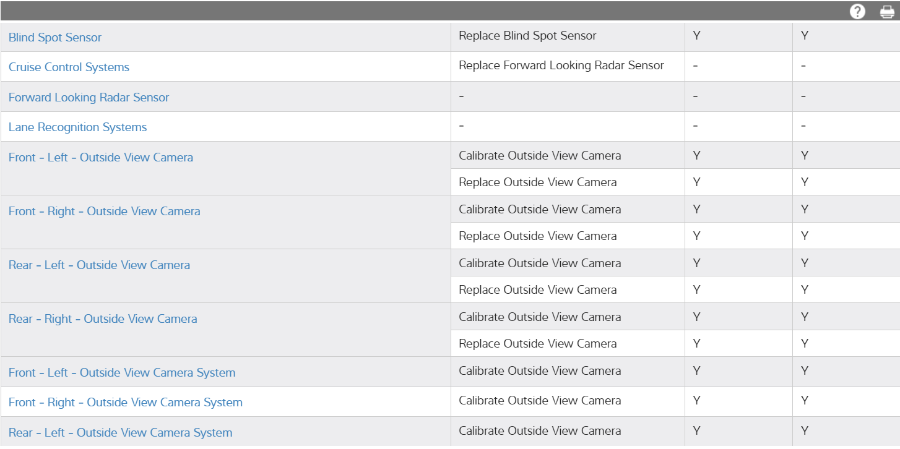Click Calibrate Outside View Camera for Rear - Right camera
The image size is (900, 449).
(539, 317)
